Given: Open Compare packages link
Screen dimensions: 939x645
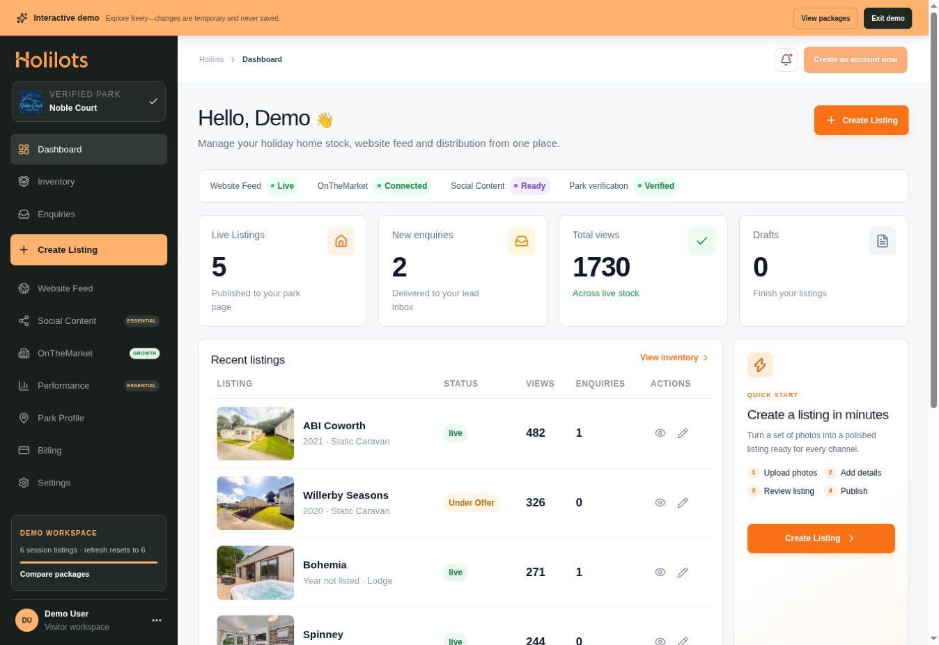Looking at the screenshot, I should [x=55, y=575].
